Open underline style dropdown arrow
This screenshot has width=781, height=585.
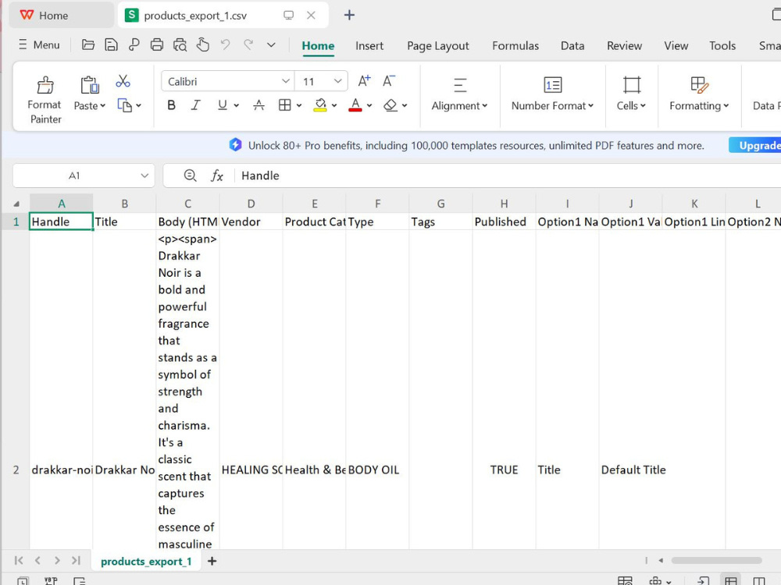click(x=236, y=105)
